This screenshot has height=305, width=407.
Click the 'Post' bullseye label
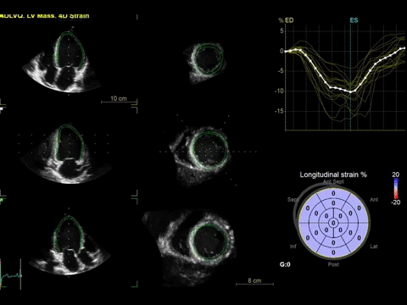coord(333,264)
